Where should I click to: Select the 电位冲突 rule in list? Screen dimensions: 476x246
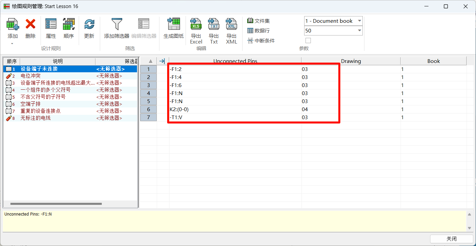pos(31,76)
